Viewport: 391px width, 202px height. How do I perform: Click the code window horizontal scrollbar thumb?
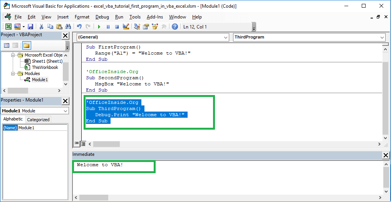point(106,144)
